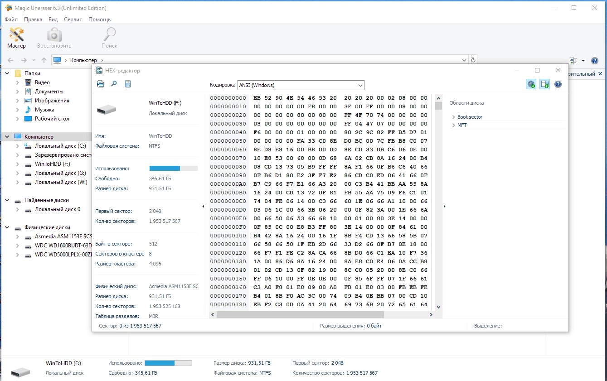Open address bar history dropdown
The height and width of the screenshot is (381, 607).
464,60
